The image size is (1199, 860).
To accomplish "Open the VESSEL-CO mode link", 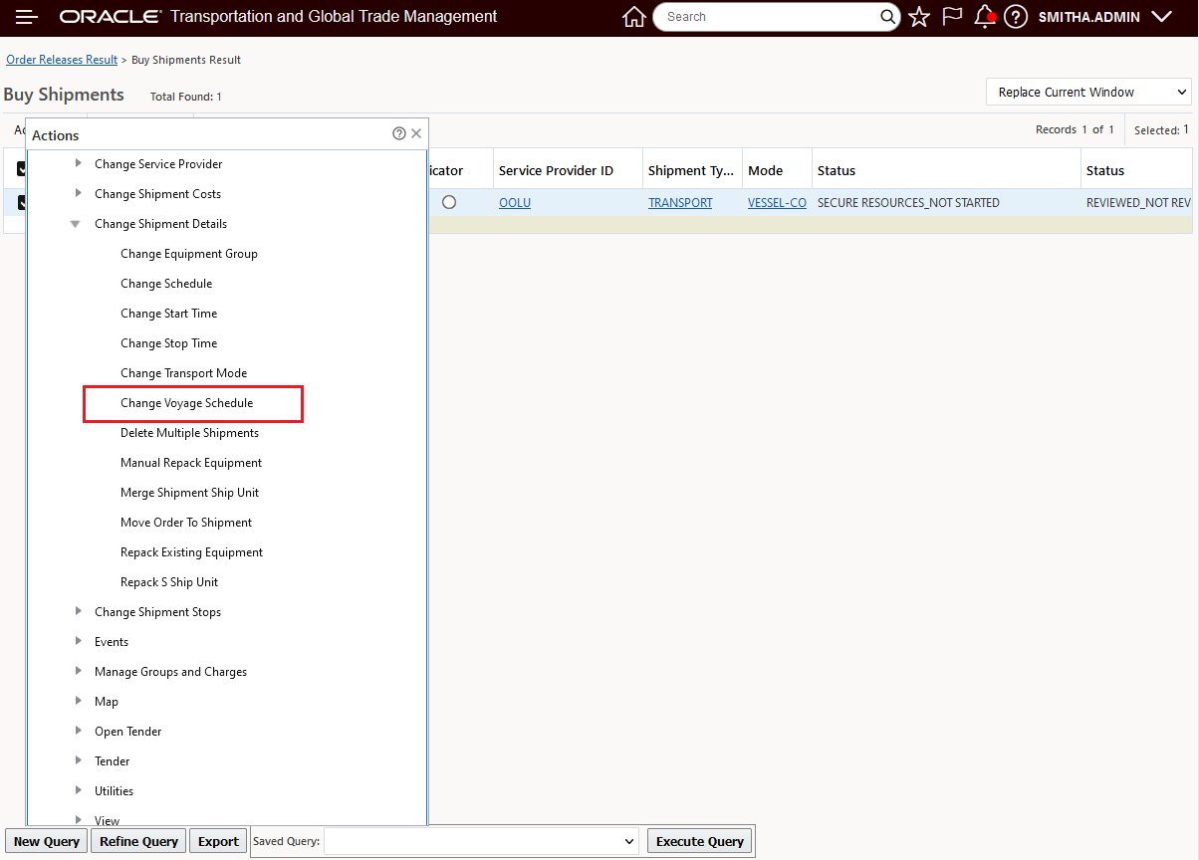I will pos(777,203).
